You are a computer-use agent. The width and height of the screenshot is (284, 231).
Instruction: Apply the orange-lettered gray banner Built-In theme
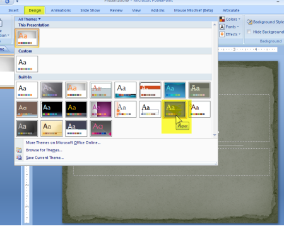[76, 90]
